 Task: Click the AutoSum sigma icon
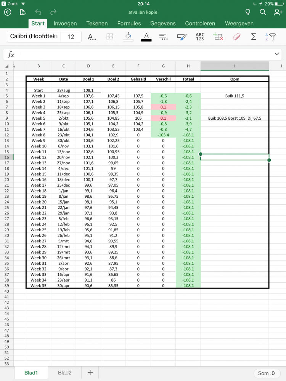[x=253, y=37]
